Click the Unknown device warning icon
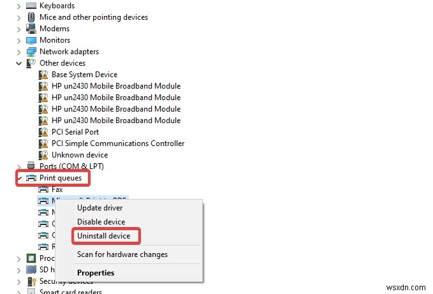The image size is (433, 294). pos(43,155)
